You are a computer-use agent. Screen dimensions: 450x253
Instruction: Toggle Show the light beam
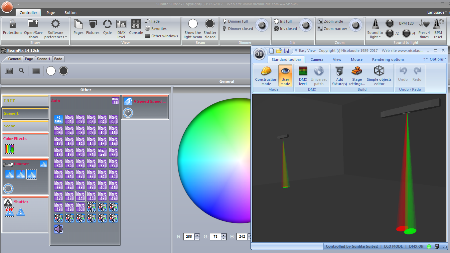193,28
